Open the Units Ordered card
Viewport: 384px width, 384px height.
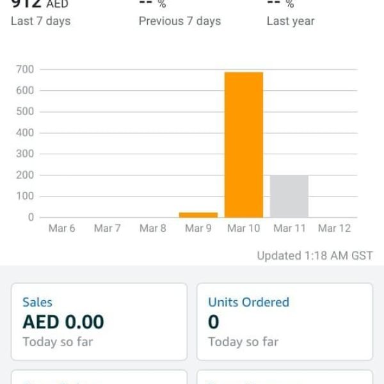pos(284,322)
